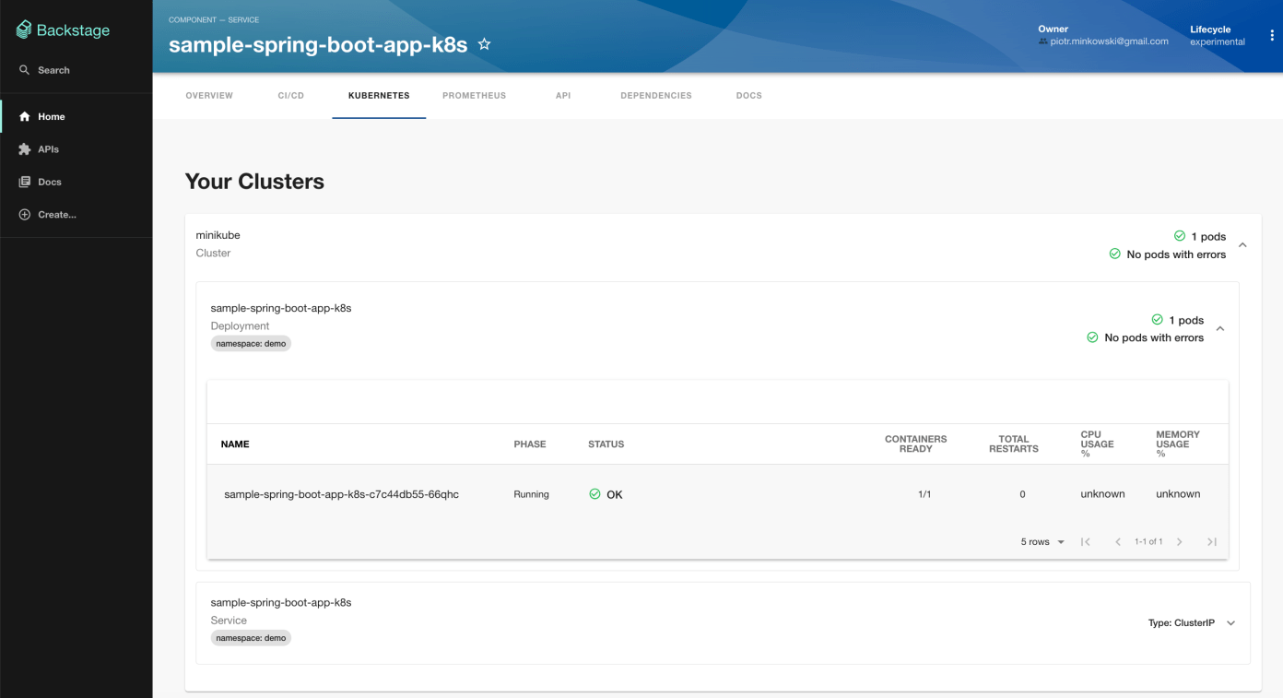Go to last page of pods table

click(1212, 542)
